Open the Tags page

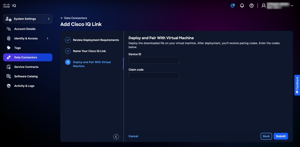(x=17, y=48)
